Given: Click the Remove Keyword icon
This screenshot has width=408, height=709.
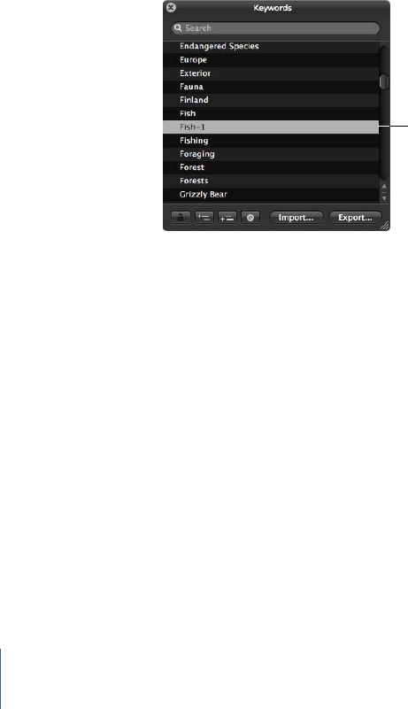Looking at the screenshot, I should (250, 218).
